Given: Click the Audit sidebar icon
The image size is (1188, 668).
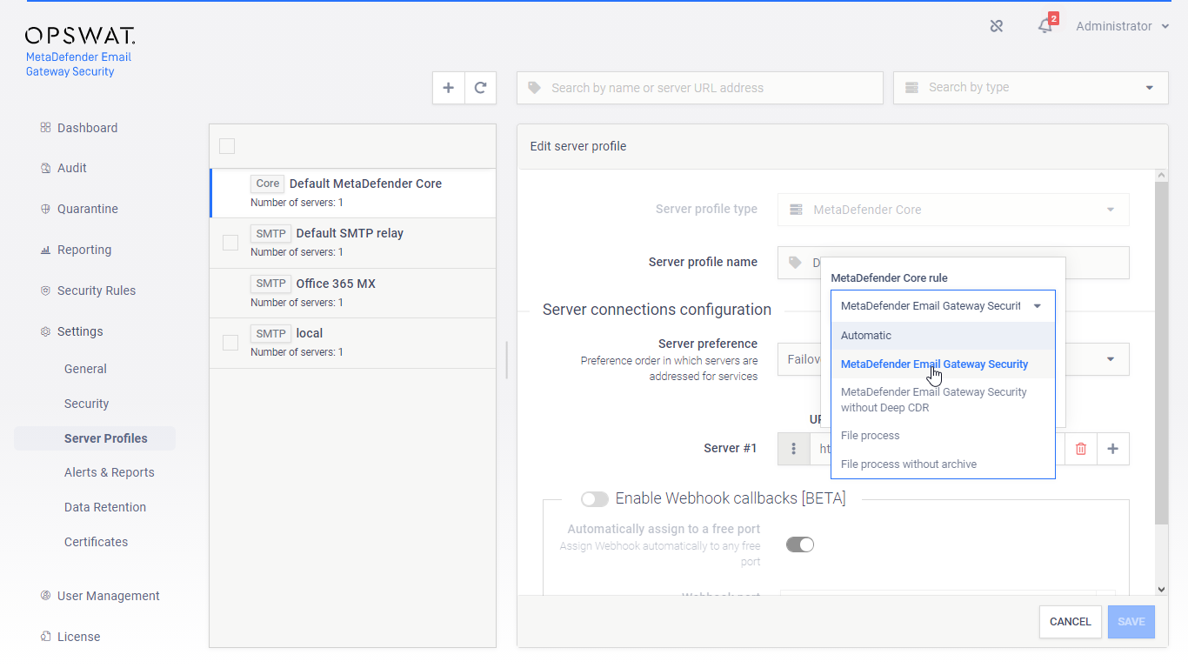Looking at the screenshot, I should click(45, 168).
